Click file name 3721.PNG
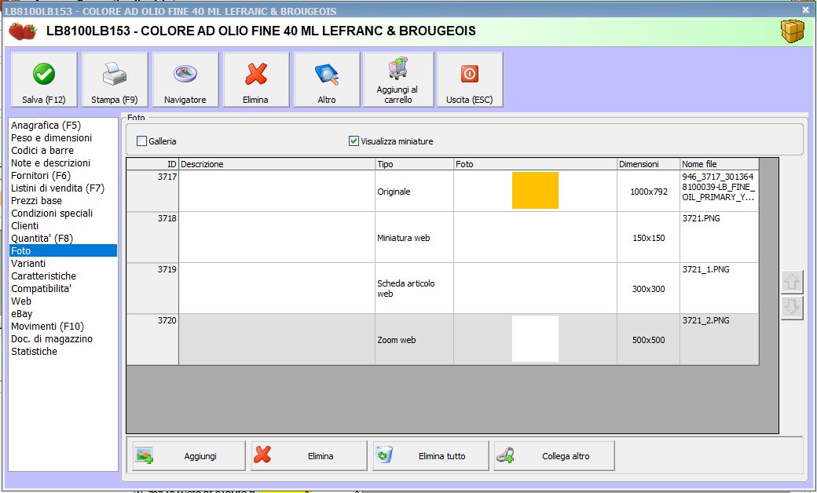817x493 pixels. (x=702, y=218)
